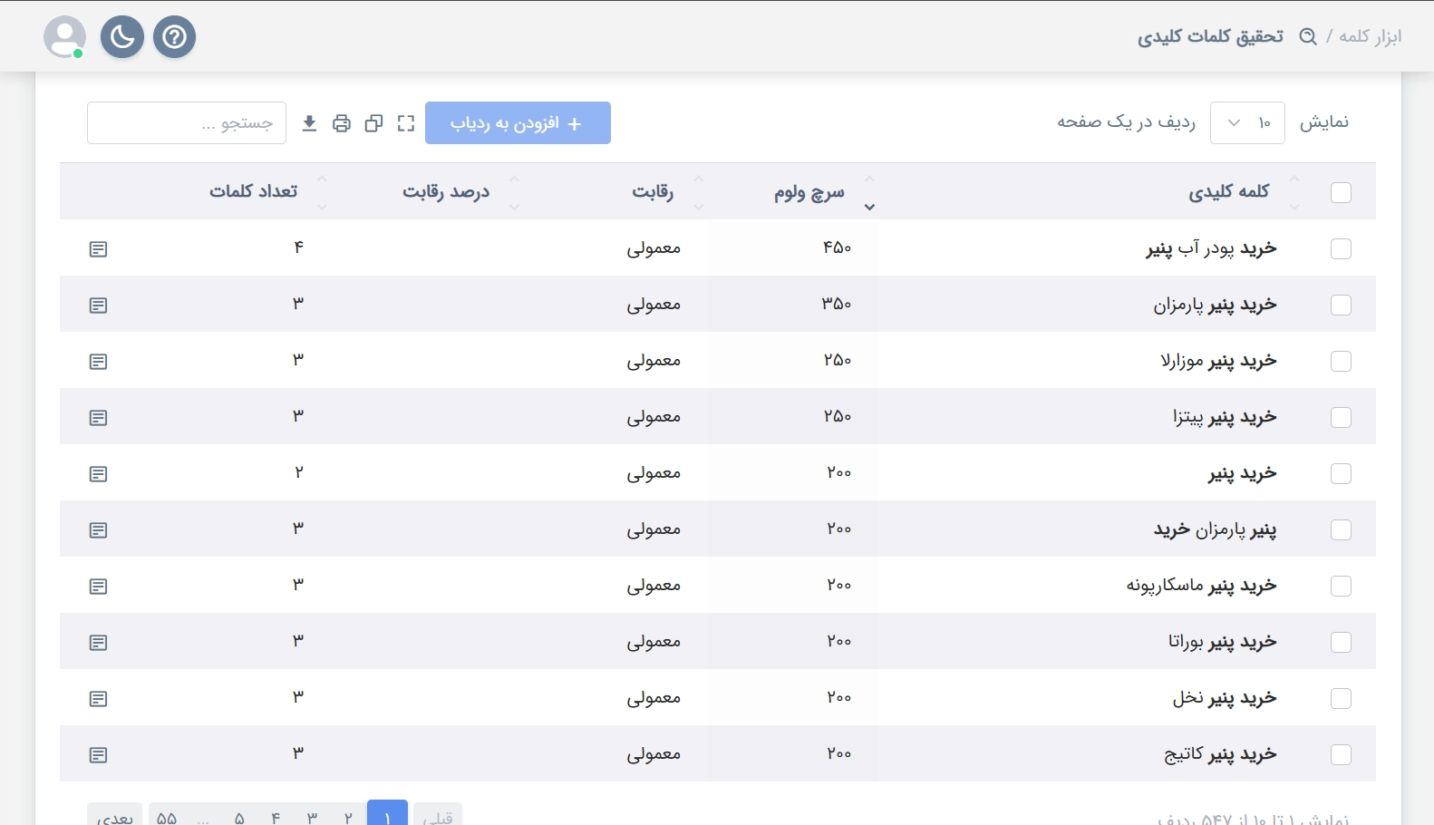The height and width of the screenshot is (825, 1434).
Task: Open the user profile avatar
Action: [x=65, y=37]
